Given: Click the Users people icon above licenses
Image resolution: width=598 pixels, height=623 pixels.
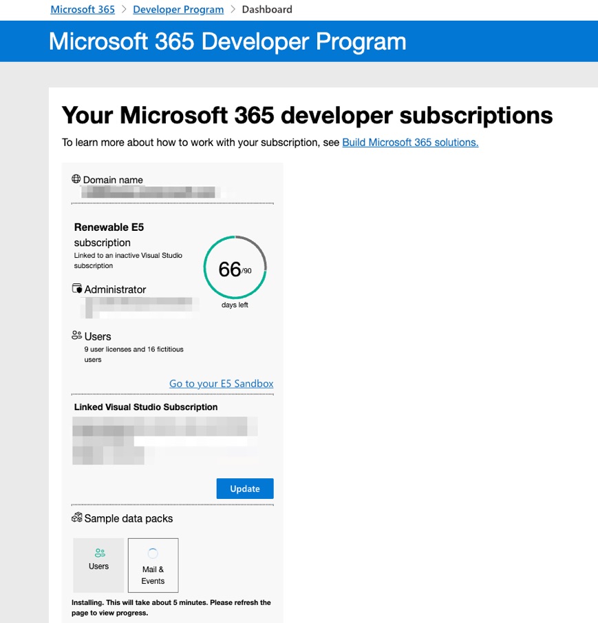Looking at the screenshot, I should click(x=76, y=336).
